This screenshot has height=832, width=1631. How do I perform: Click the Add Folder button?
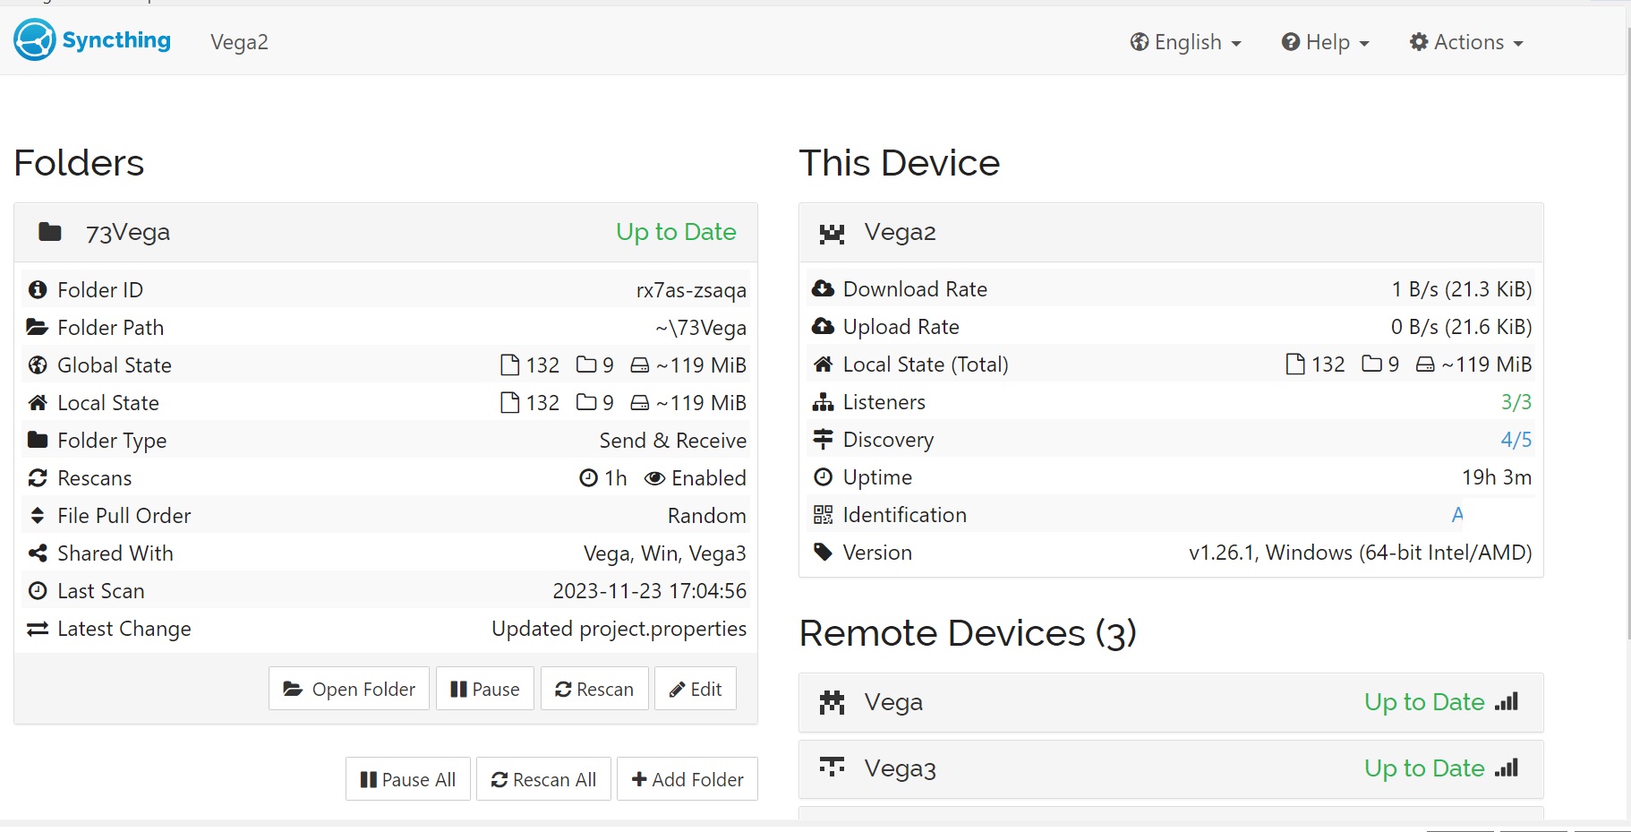pos(687,779)
